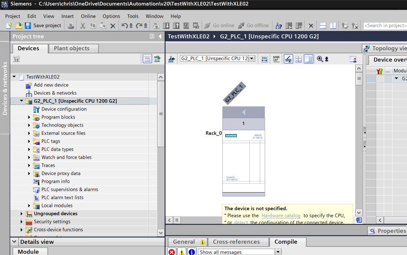Toggle the highlighted pencil-label button in device toolbar
The image size is (407, 255).
pyautogui.click(x=288, y=59)
